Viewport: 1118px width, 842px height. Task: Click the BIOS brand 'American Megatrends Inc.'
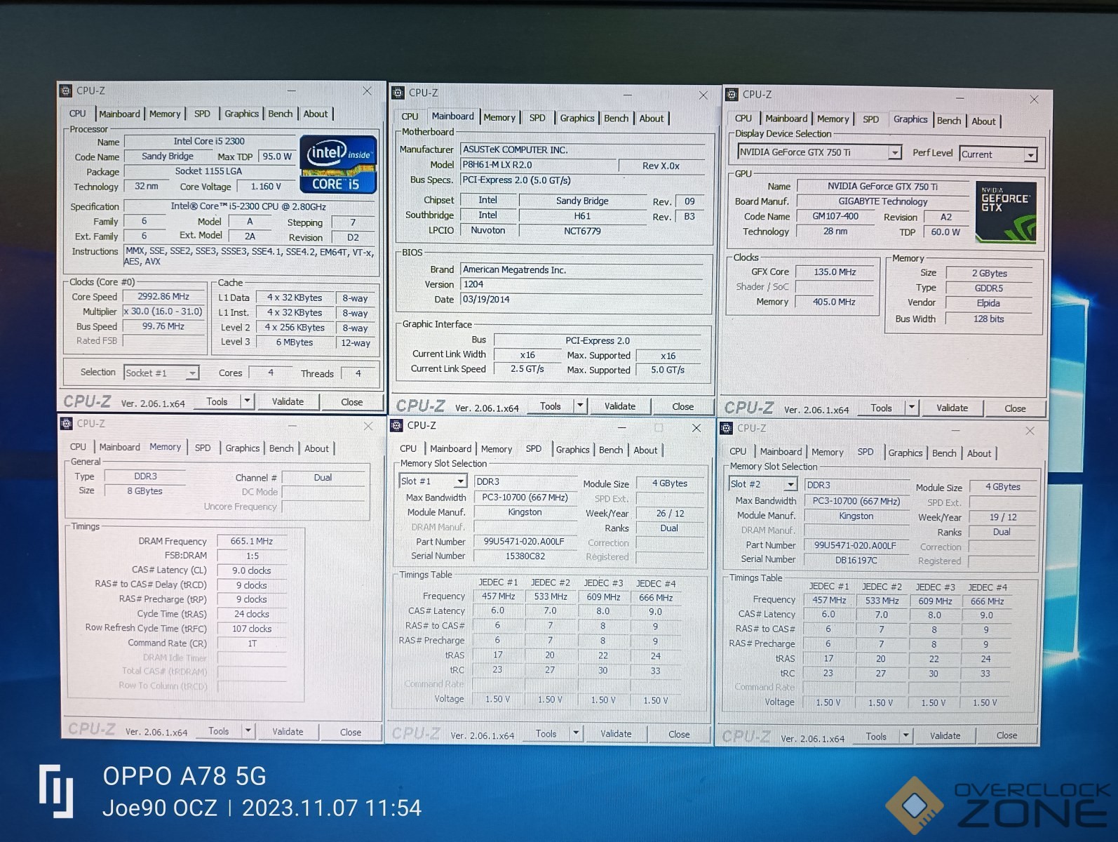click(x=582, y=269)
